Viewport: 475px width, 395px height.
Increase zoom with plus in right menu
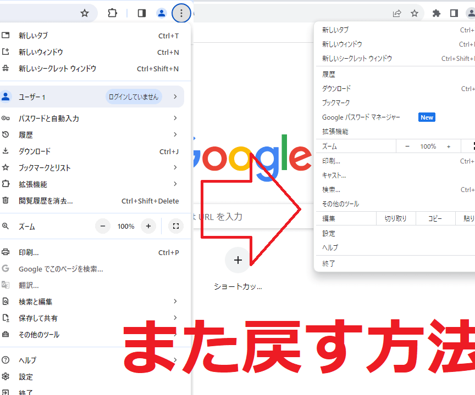coord(449,146)
